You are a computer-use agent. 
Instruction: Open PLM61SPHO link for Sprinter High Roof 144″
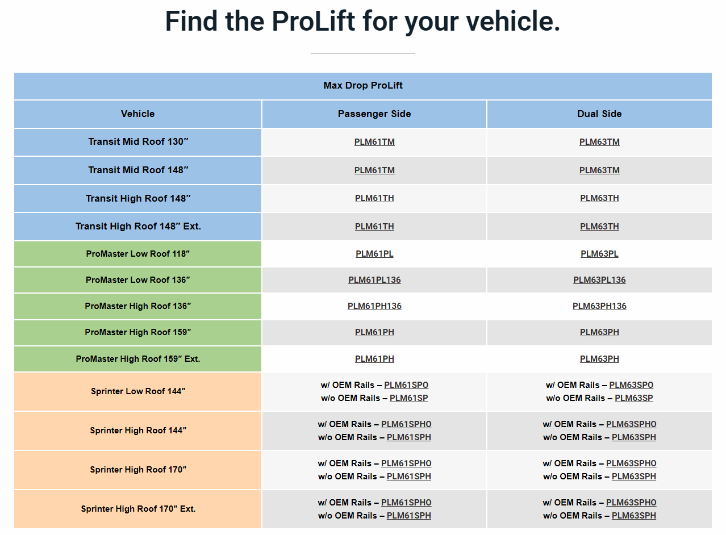406,424
